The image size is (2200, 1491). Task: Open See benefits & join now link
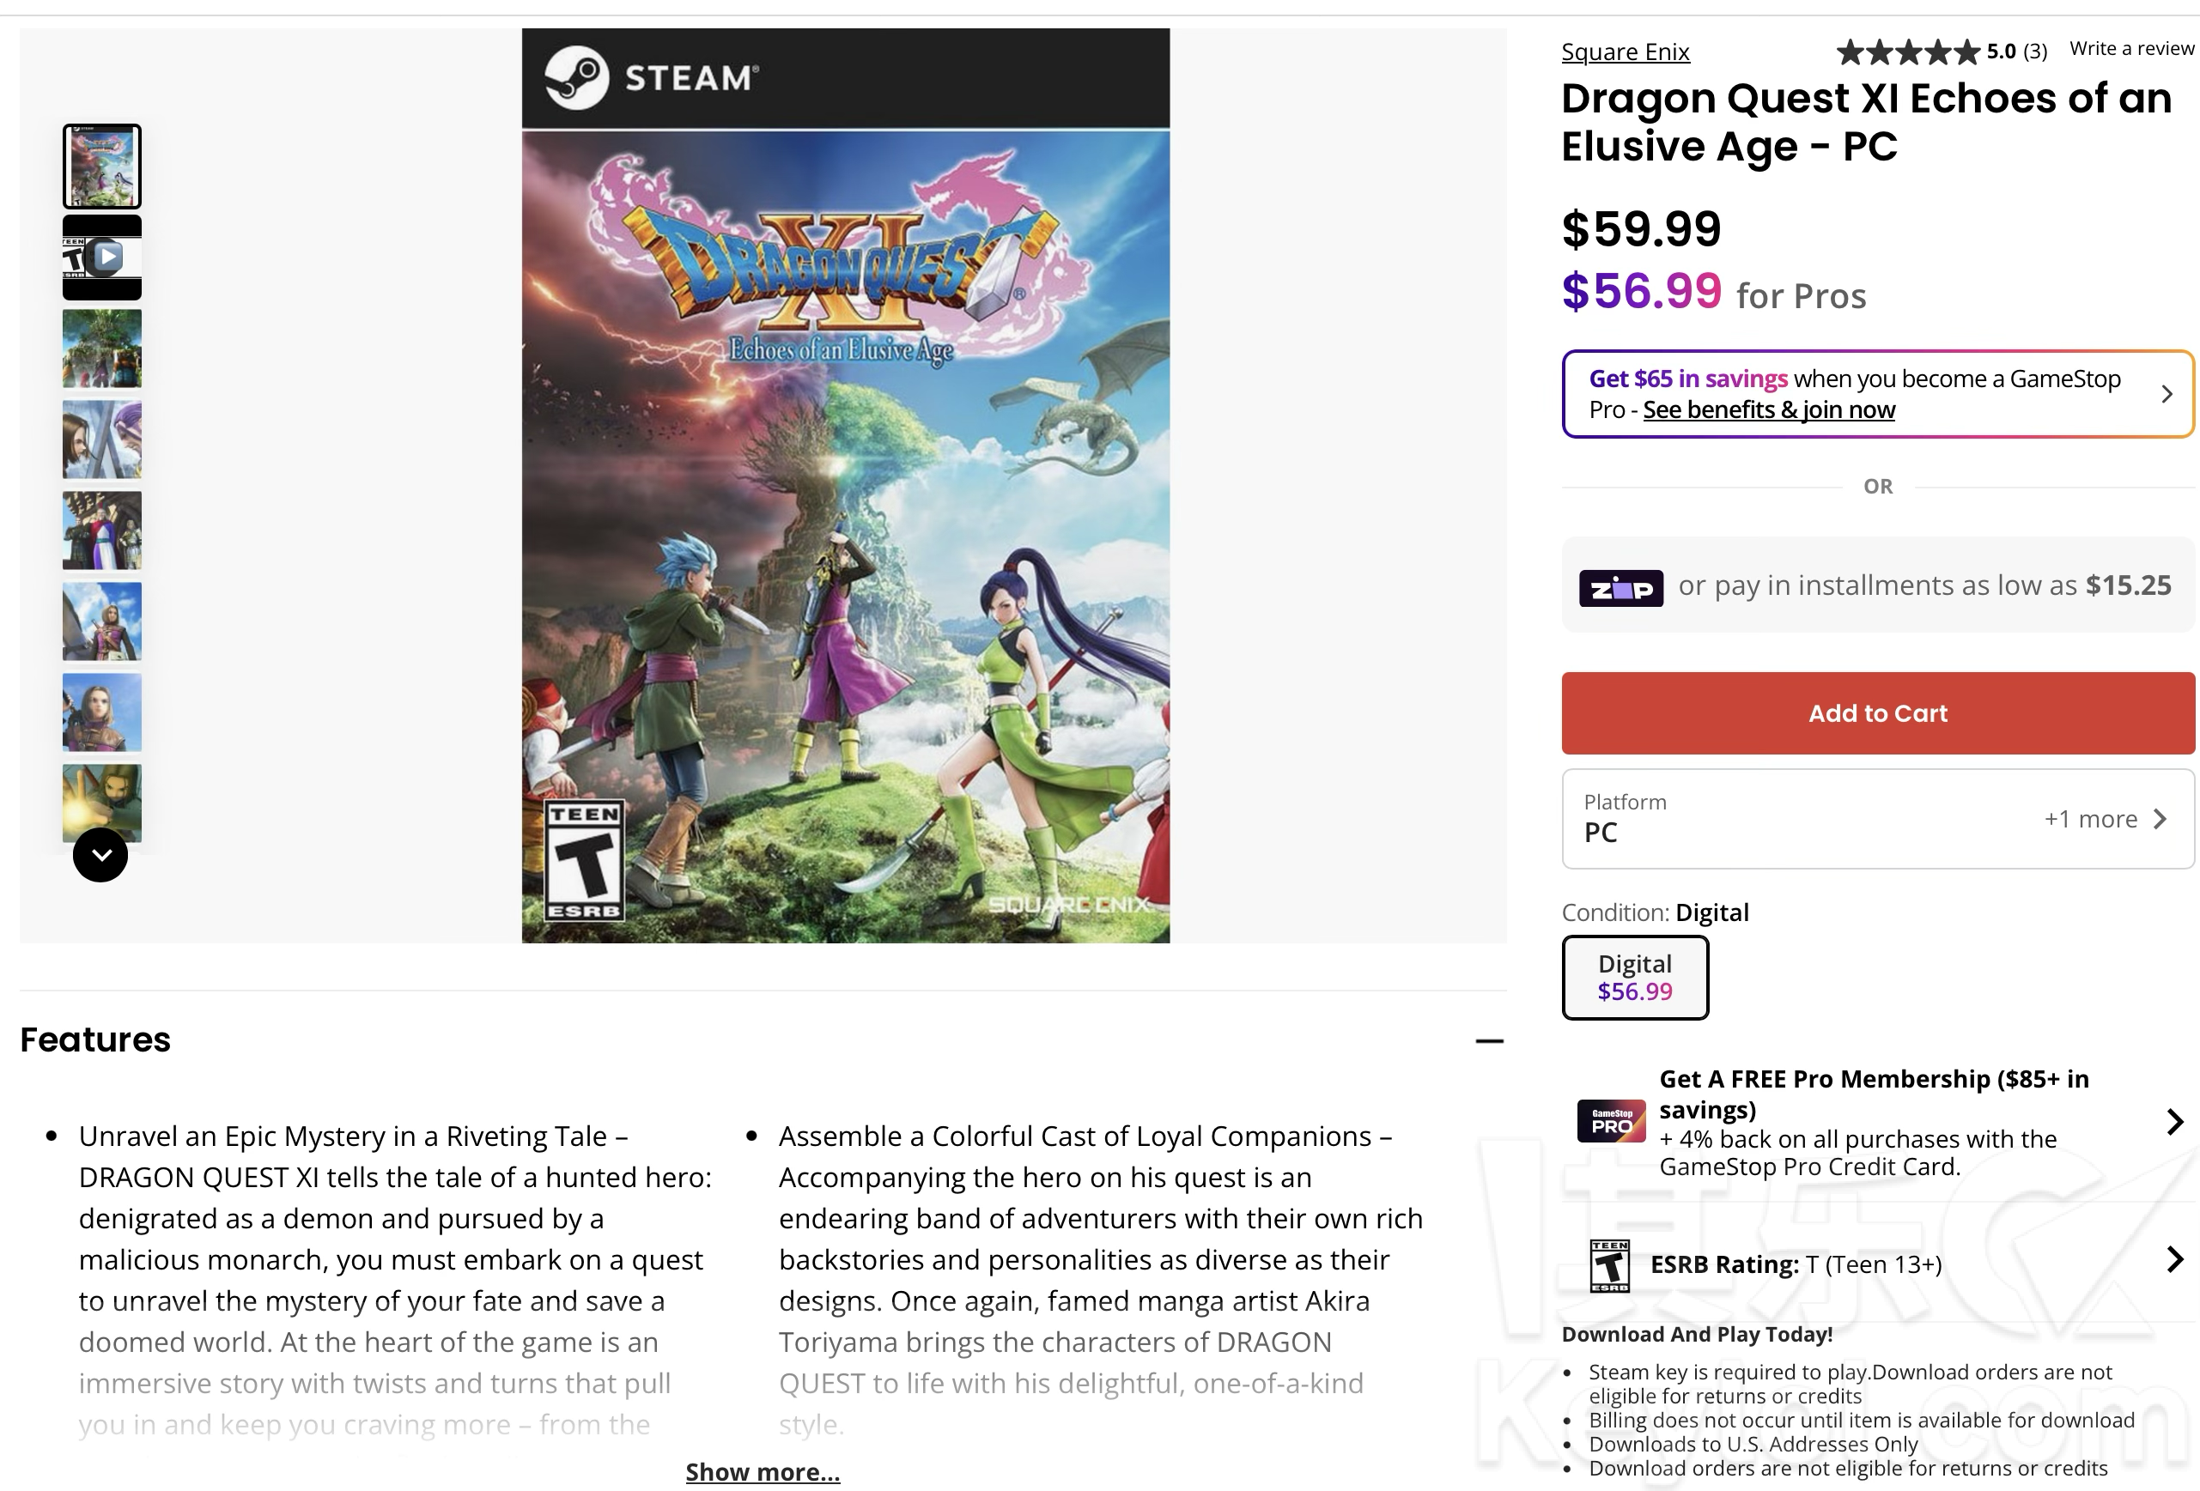pyautogui.click(x=1768, y=409)
